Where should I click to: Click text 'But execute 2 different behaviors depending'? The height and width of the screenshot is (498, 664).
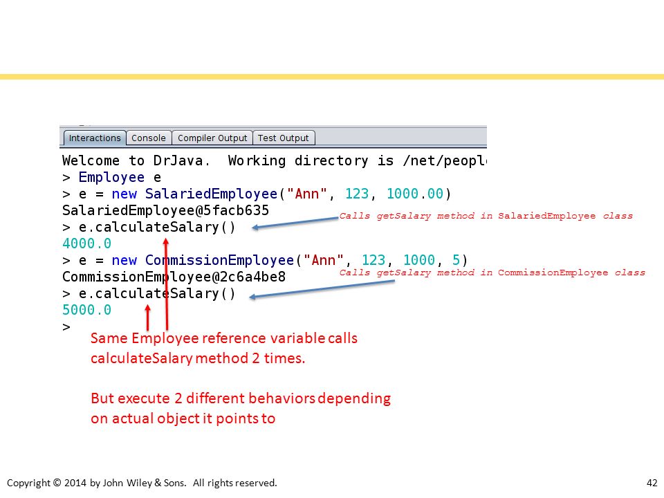241,398
